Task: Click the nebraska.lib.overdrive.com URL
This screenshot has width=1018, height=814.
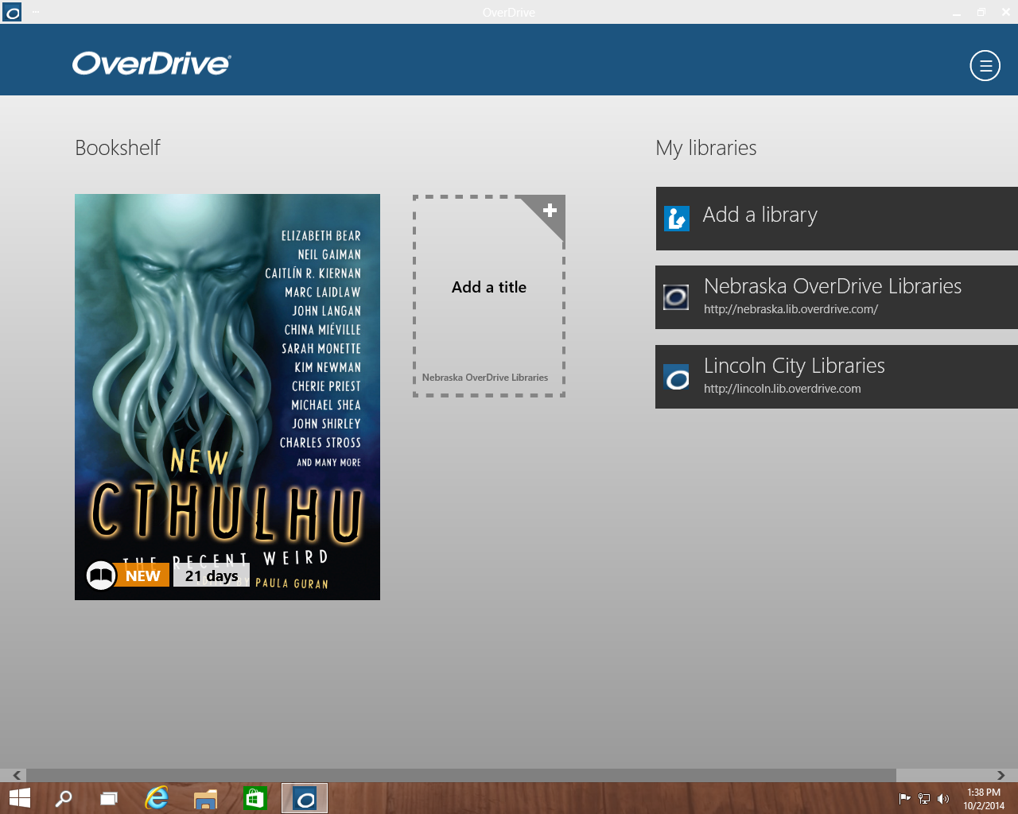Action: 791,309
